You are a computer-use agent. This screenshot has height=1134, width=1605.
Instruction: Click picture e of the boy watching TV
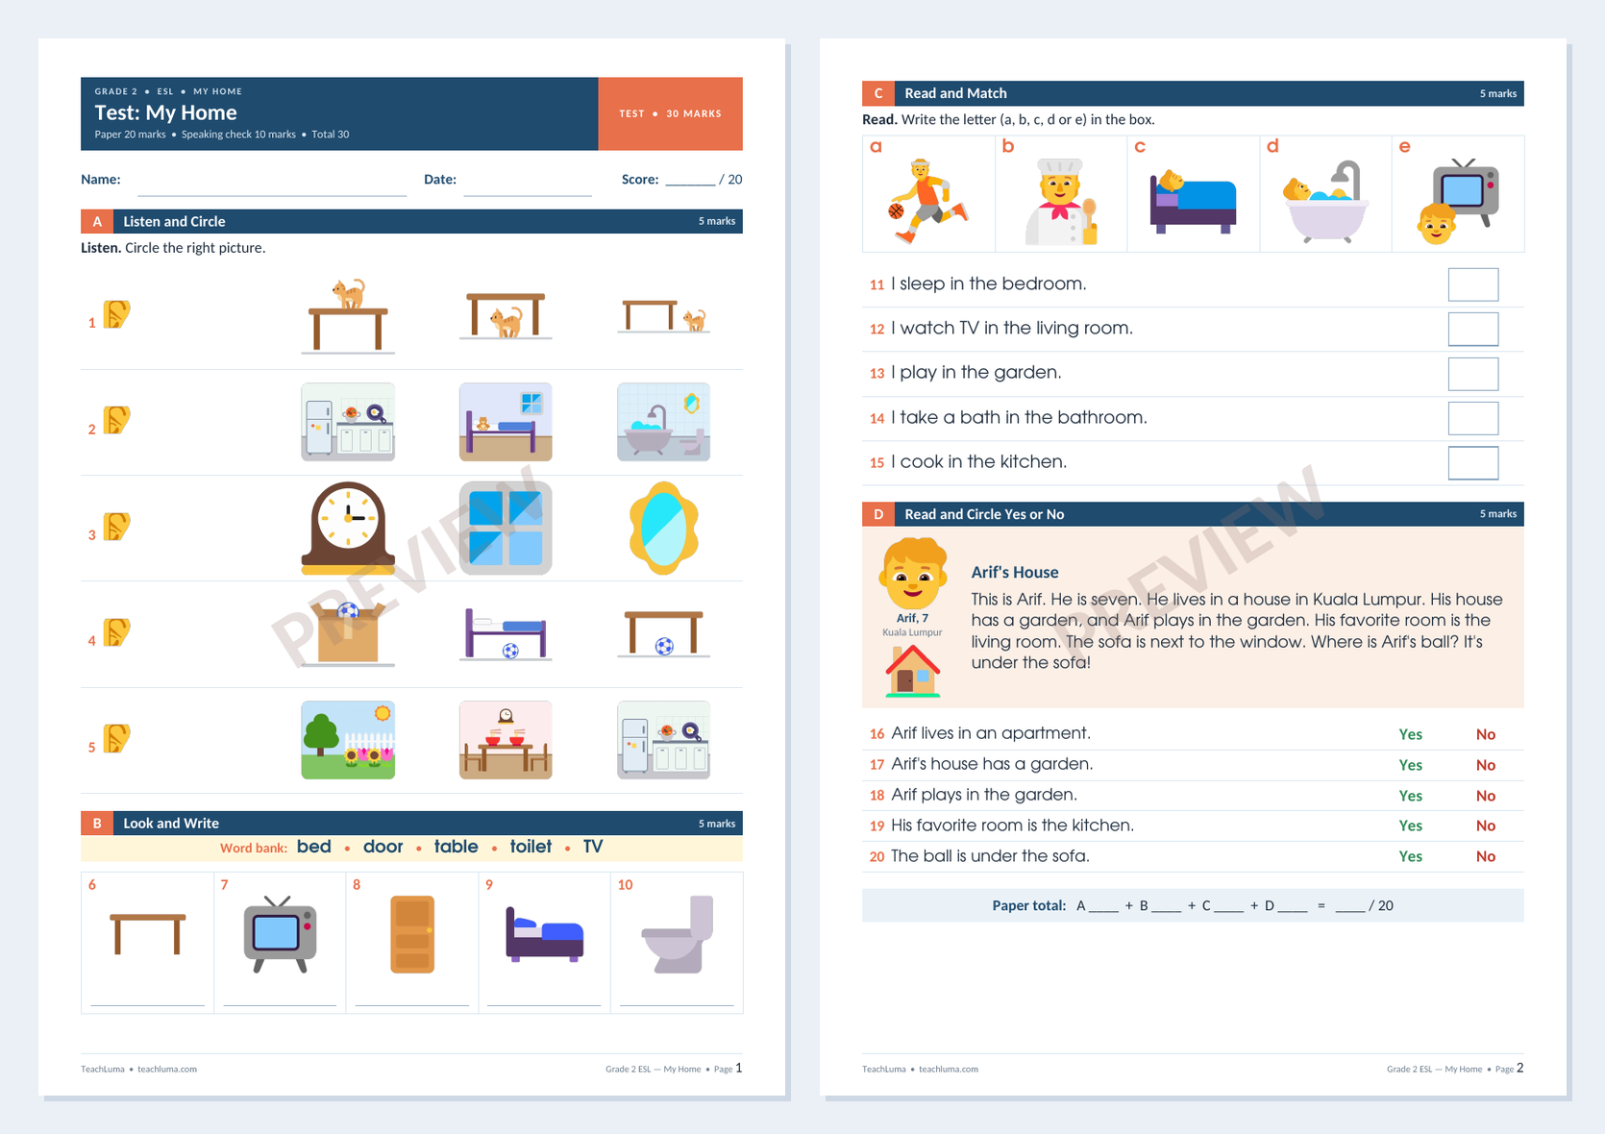[x=1458, y=201]
